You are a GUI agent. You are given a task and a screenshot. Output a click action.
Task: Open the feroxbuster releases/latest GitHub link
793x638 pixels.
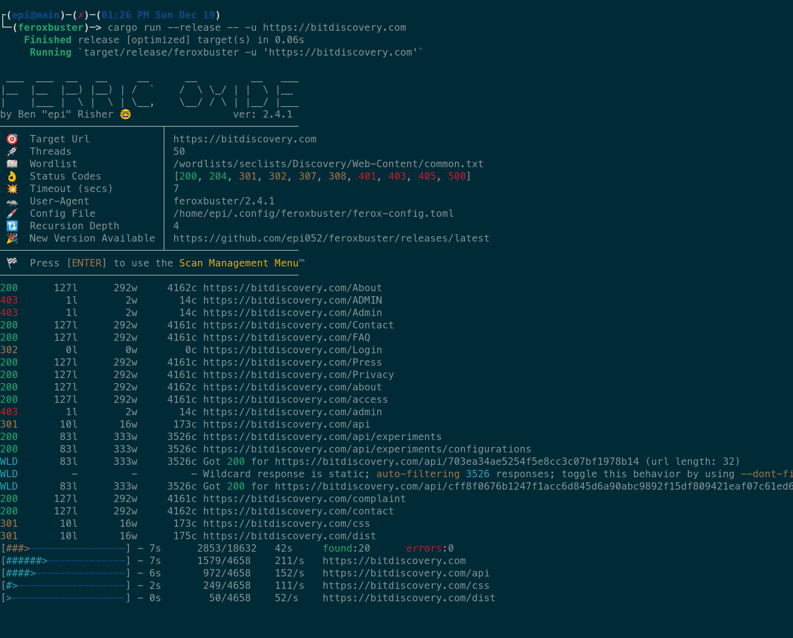click(331, 238)
